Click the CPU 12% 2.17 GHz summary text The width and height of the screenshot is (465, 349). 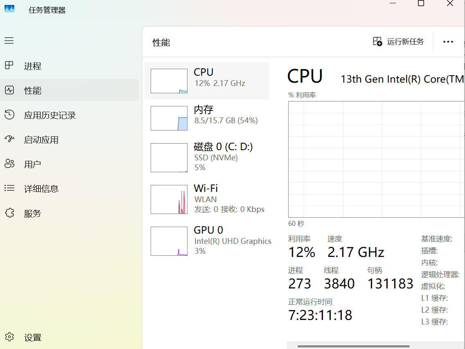[220, 83]
